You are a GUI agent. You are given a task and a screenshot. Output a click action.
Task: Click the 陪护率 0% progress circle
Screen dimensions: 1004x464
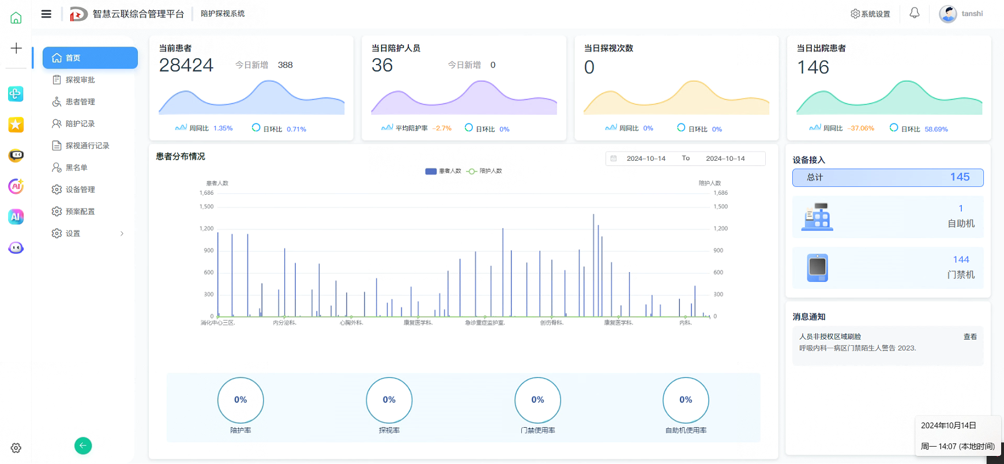coord(240,400)
